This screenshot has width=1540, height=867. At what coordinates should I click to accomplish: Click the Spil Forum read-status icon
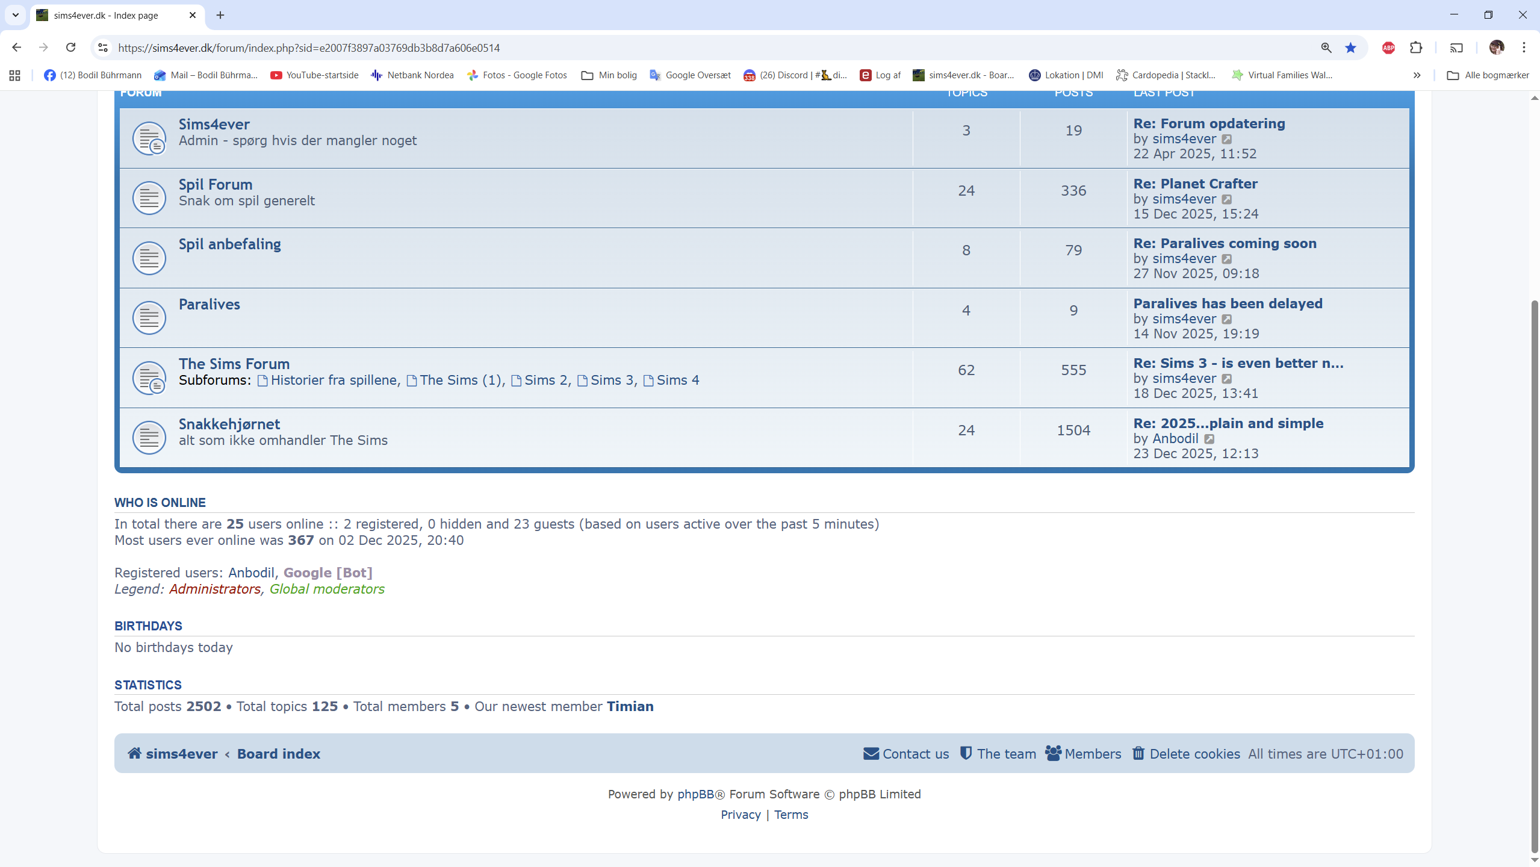click(x=149, y=197)
